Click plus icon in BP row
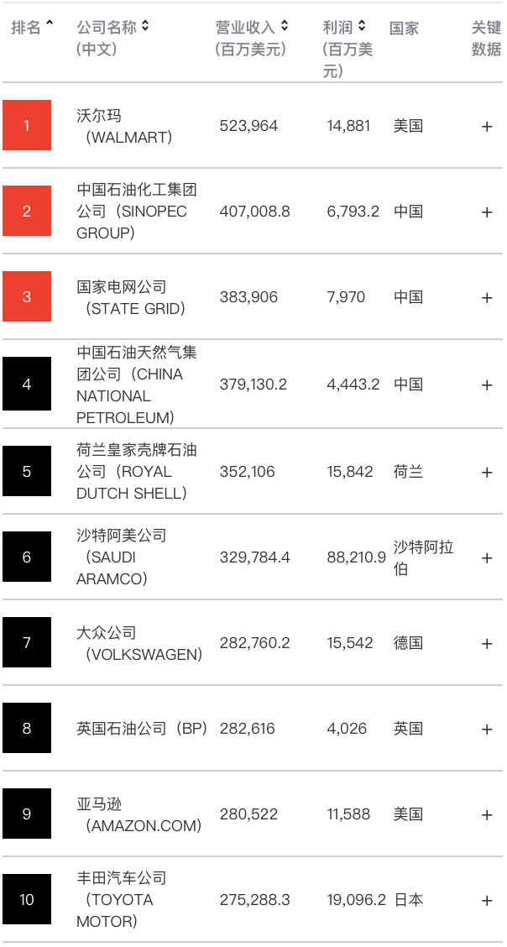507x947 pixels. point(487,729)
